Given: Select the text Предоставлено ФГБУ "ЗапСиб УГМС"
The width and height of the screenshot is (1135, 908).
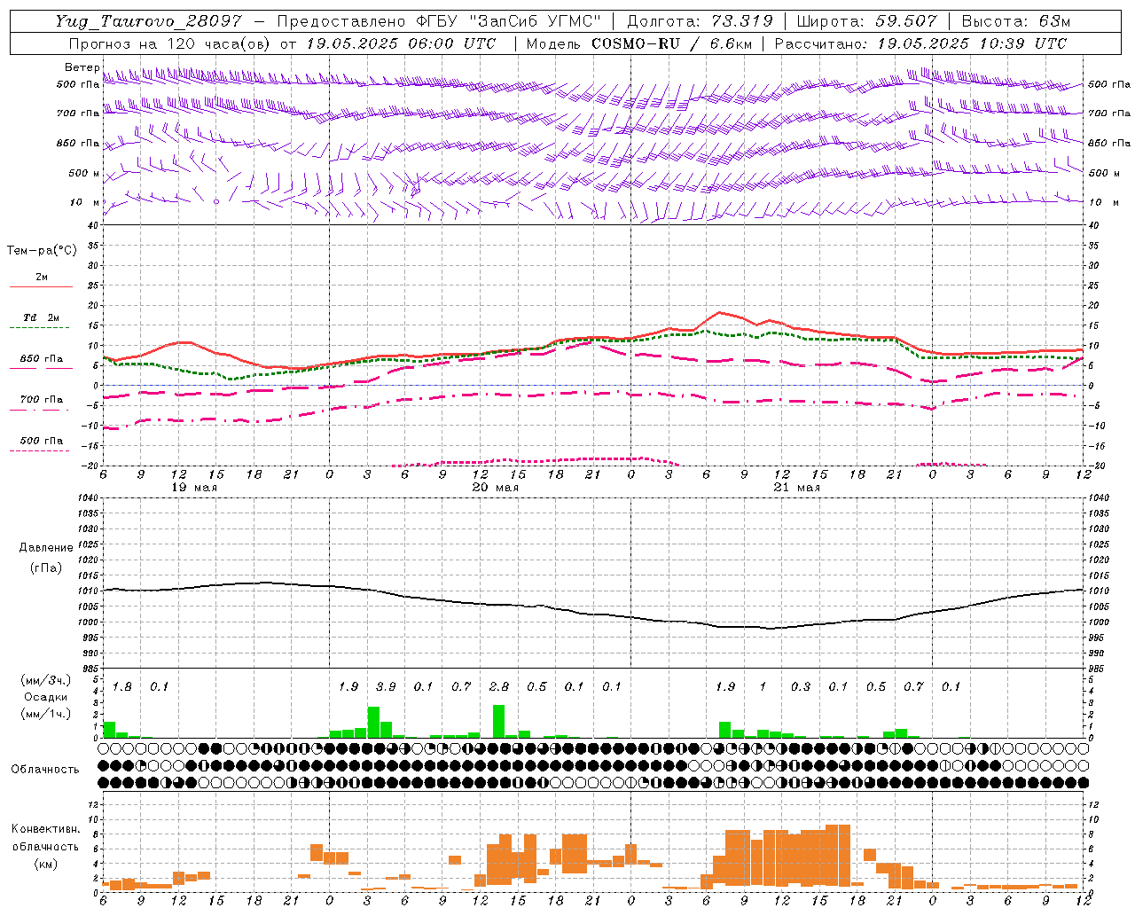Looking at the screenshot, I should (439, 21).
